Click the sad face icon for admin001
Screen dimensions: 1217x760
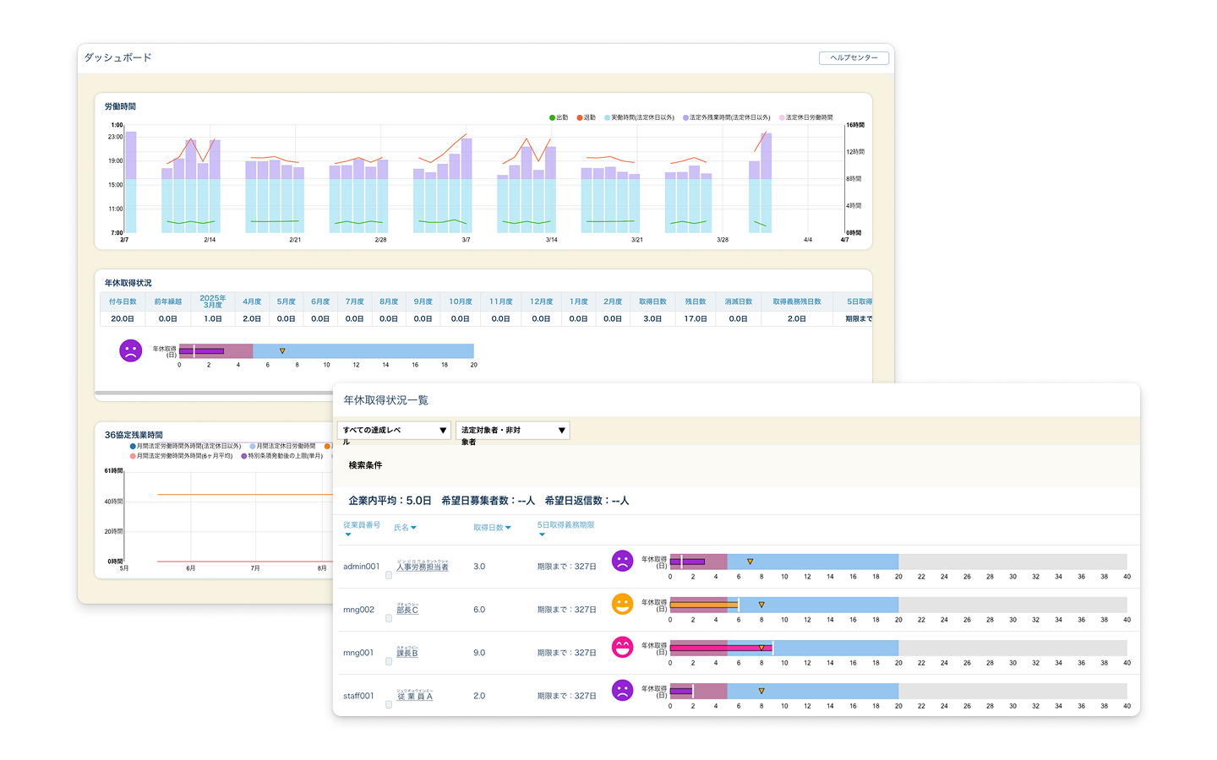click(622, 561)
